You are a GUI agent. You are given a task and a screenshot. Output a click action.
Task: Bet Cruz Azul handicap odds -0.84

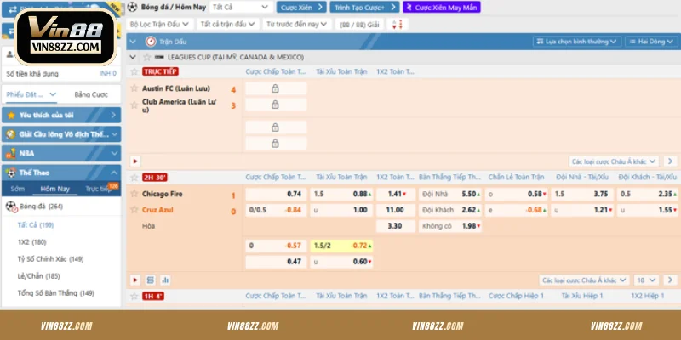click(276, 210)
